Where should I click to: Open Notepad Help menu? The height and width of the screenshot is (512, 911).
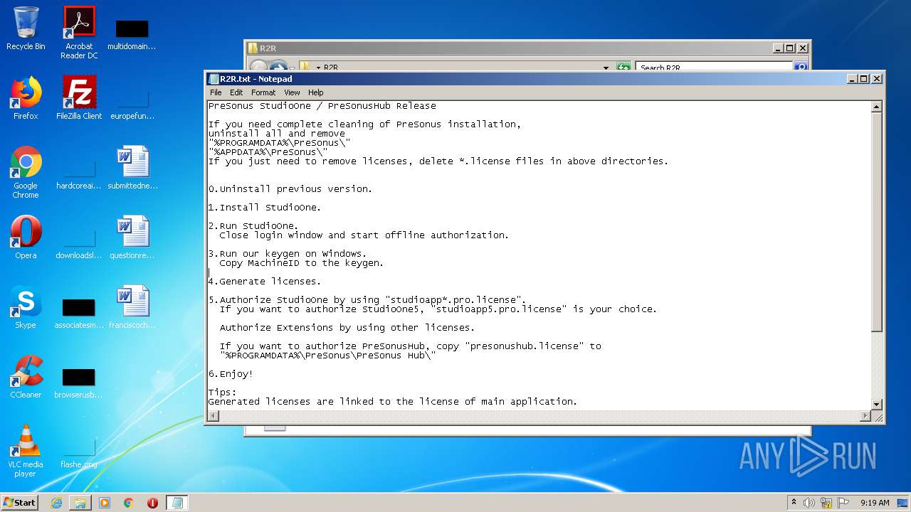316,92
